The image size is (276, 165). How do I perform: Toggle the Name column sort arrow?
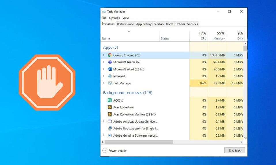coord(129,32)
